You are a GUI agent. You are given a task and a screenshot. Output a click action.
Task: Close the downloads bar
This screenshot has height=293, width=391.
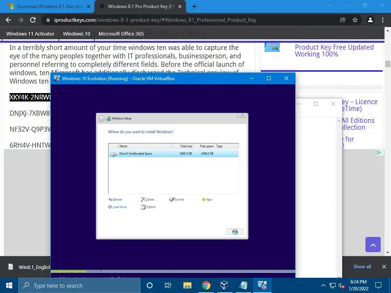point(384,267)
